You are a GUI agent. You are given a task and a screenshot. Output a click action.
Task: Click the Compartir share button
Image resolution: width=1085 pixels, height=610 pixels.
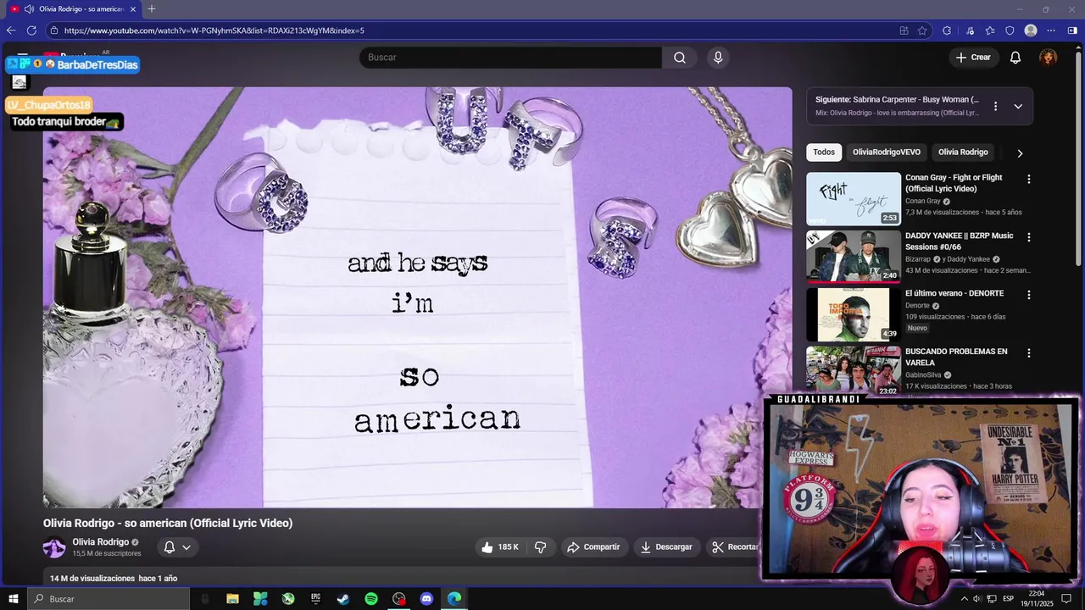[x=593, y=547]
